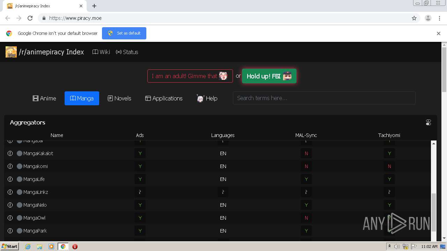Open info for MangaLife row

click(10, 179)
